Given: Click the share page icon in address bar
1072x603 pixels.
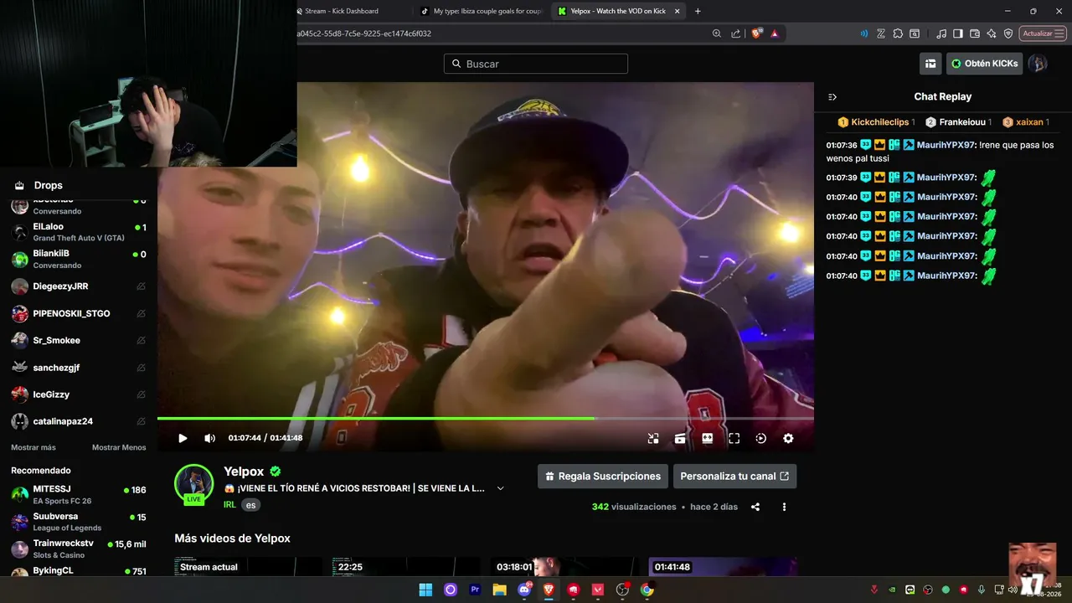Looking at the screenshot, I should click(735, 33).
